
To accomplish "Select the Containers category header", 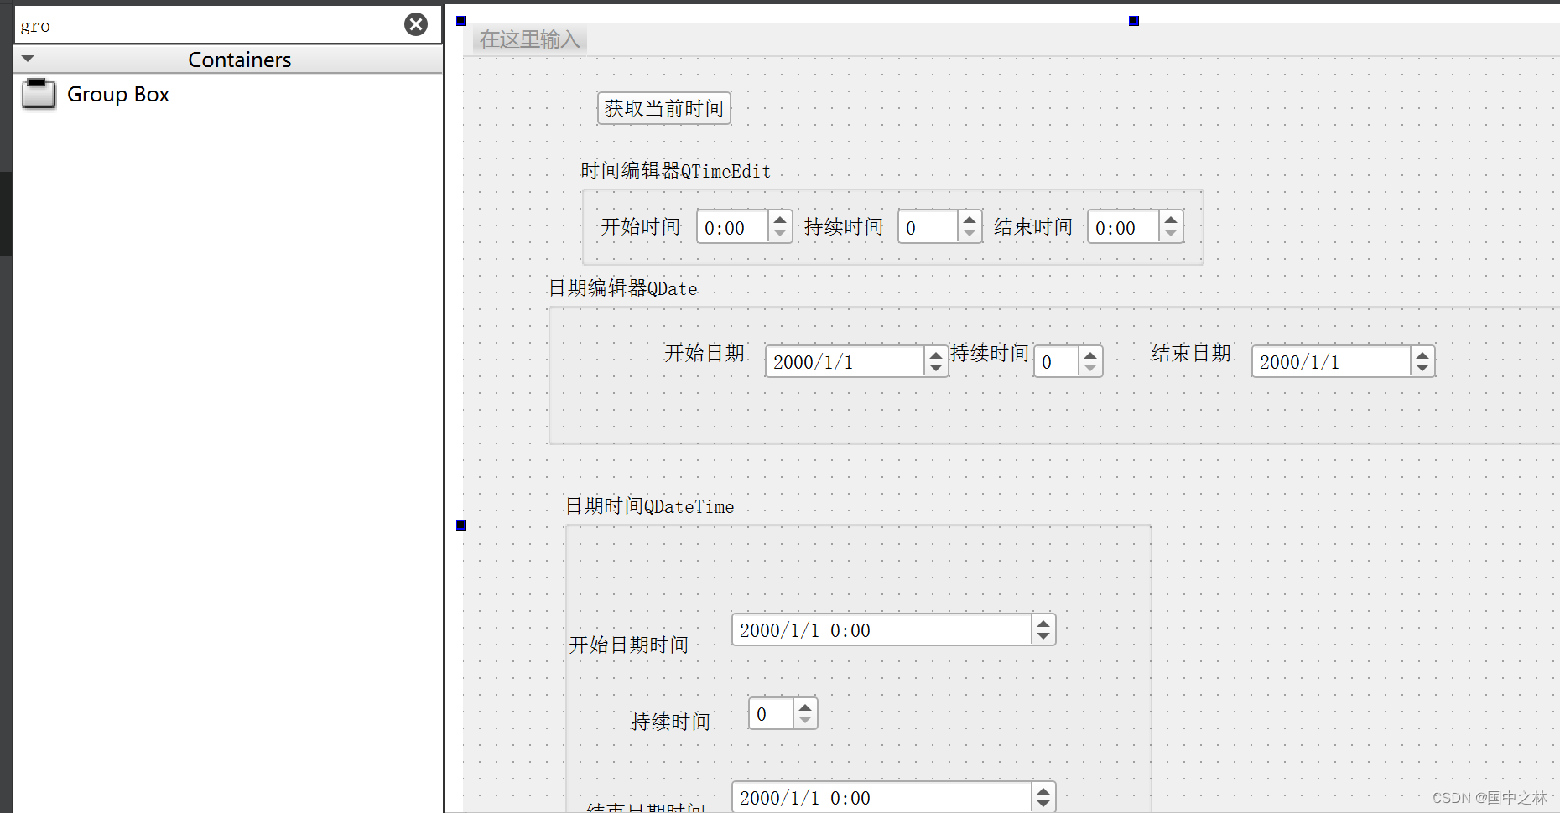I will [228, 60].
